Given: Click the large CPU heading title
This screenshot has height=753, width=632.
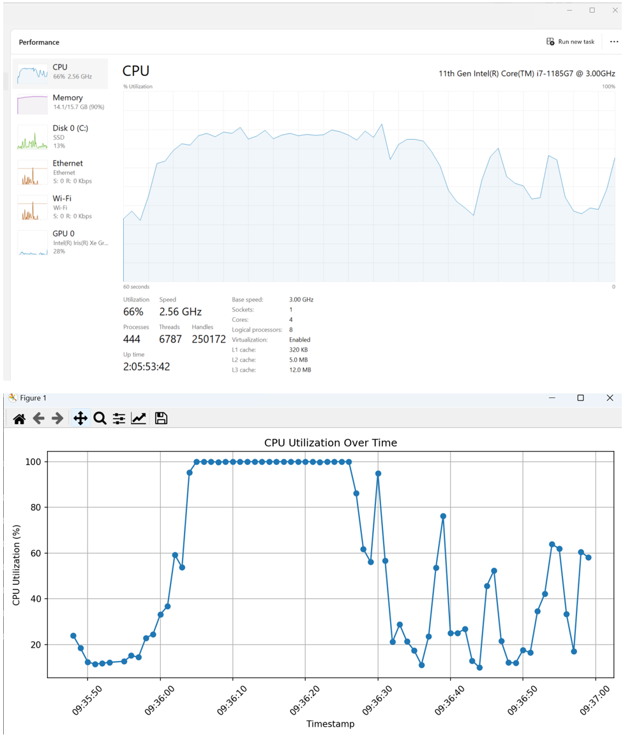Looking at the screenshot, I should [x=136, y=71].
